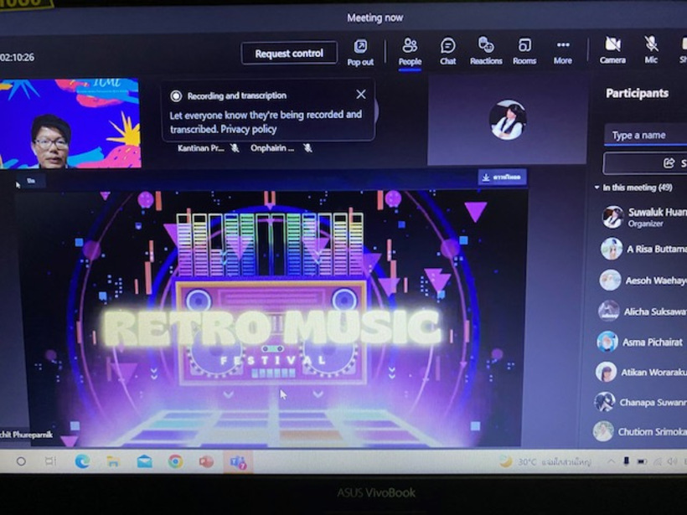Open the Privacy policy link

(249, 129)
